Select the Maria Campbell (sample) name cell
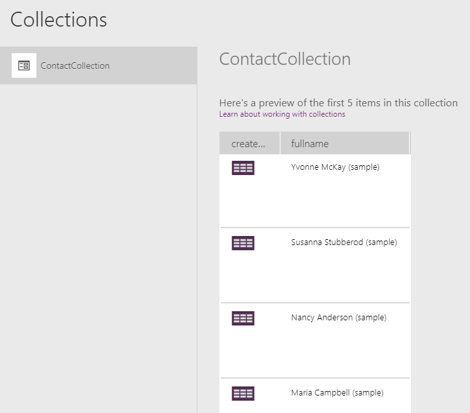Image resolution: width=470 pixels, height=413 pixels. tap(337, 393)
